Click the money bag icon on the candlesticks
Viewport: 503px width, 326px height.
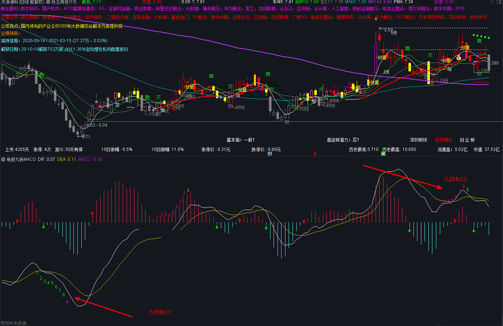click(458, 57)
